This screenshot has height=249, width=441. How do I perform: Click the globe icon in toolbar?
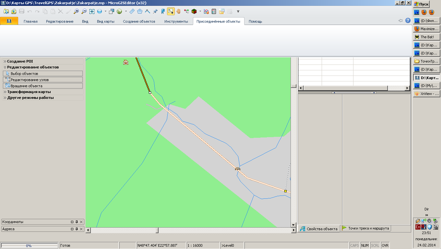click(x=119, y=11)
